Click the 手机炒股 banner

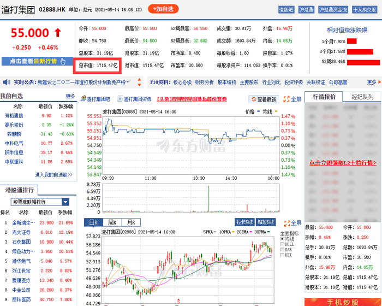[343, 302]
